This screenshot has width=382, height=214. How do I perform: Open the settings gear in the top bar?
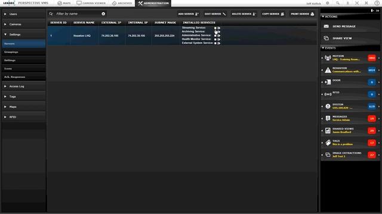pos(328,3)
